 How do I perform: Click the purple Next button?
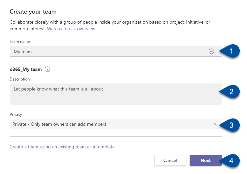[206, 160]
